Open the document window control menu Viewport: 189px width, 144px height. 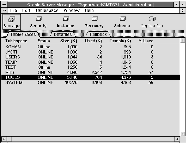tap(5, 11)
